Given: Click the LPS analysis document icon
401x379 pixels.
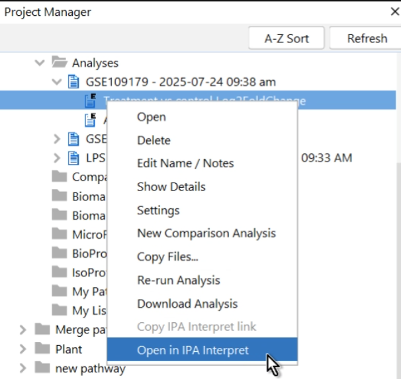Looking at the screenshot, I should pyautogui.click(x=75, y=158).
